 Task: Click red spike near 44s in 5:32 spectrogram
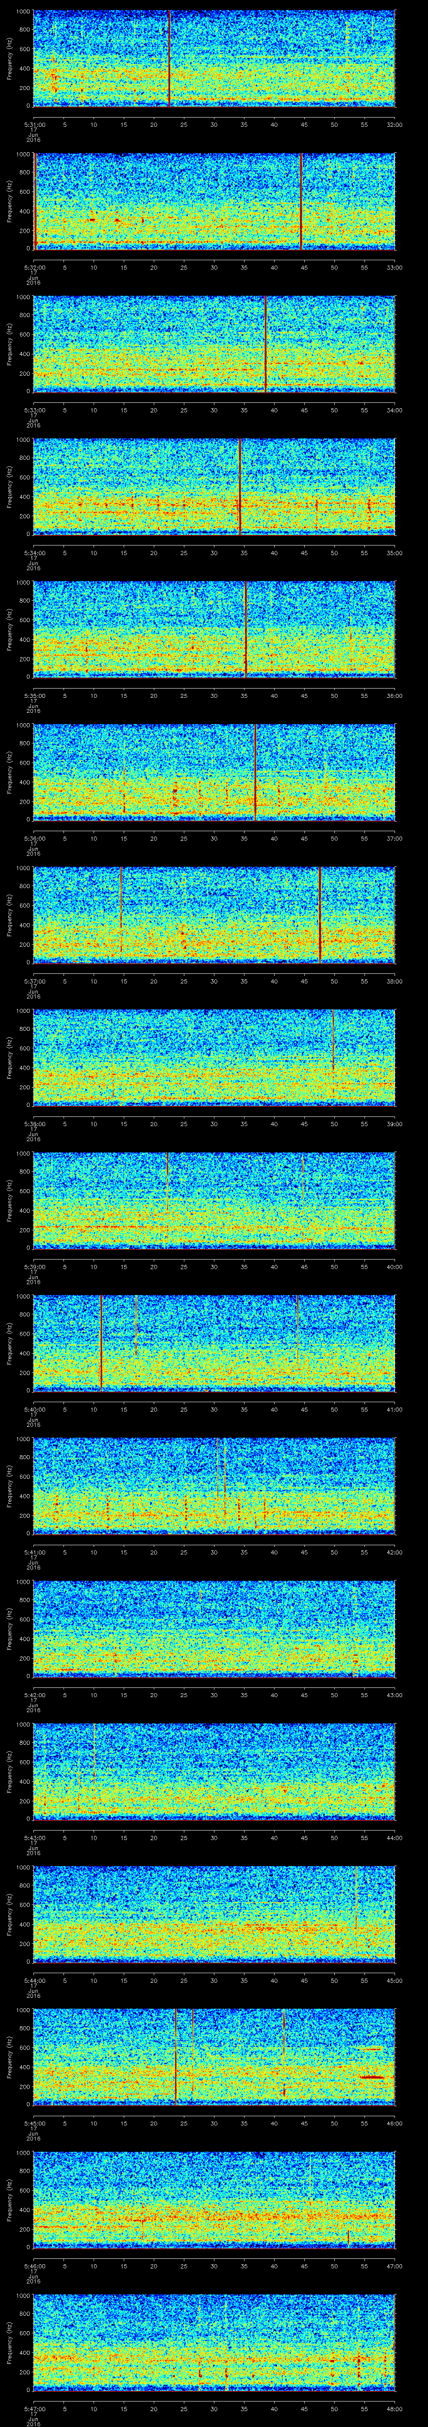coord(301,200)
